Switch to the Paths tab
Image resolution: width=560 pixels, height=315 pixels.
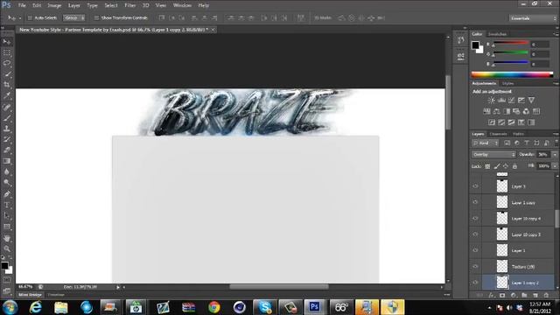pos(518,134)
